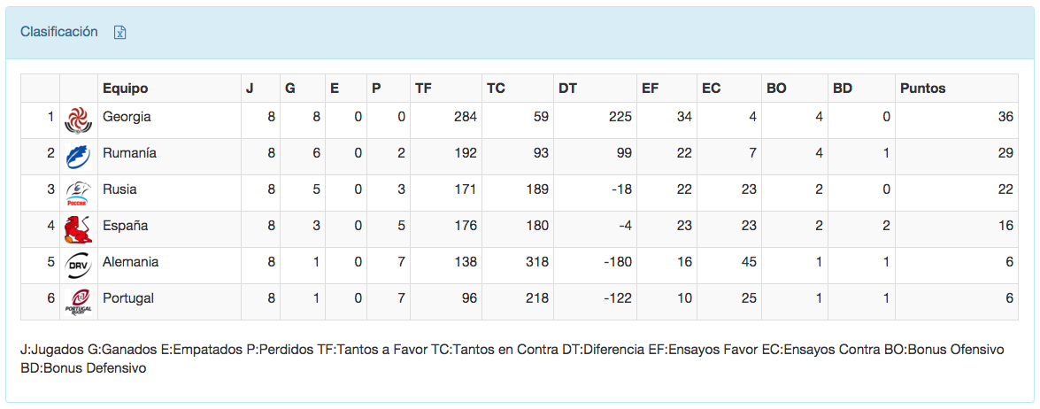This screenshot has width=1040, height=409.
Task: Click the Georgia team logo
Action: click(x=78, y=120)
